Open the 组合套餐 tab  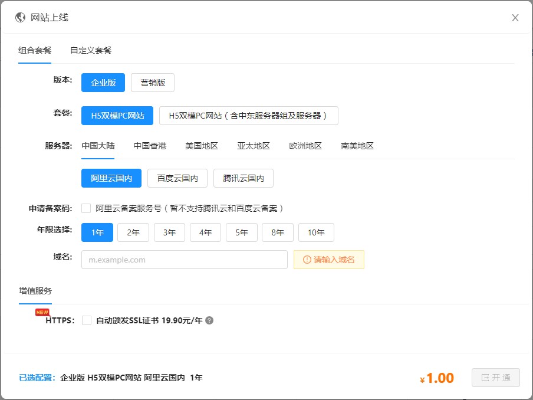(x=35, y=50)
